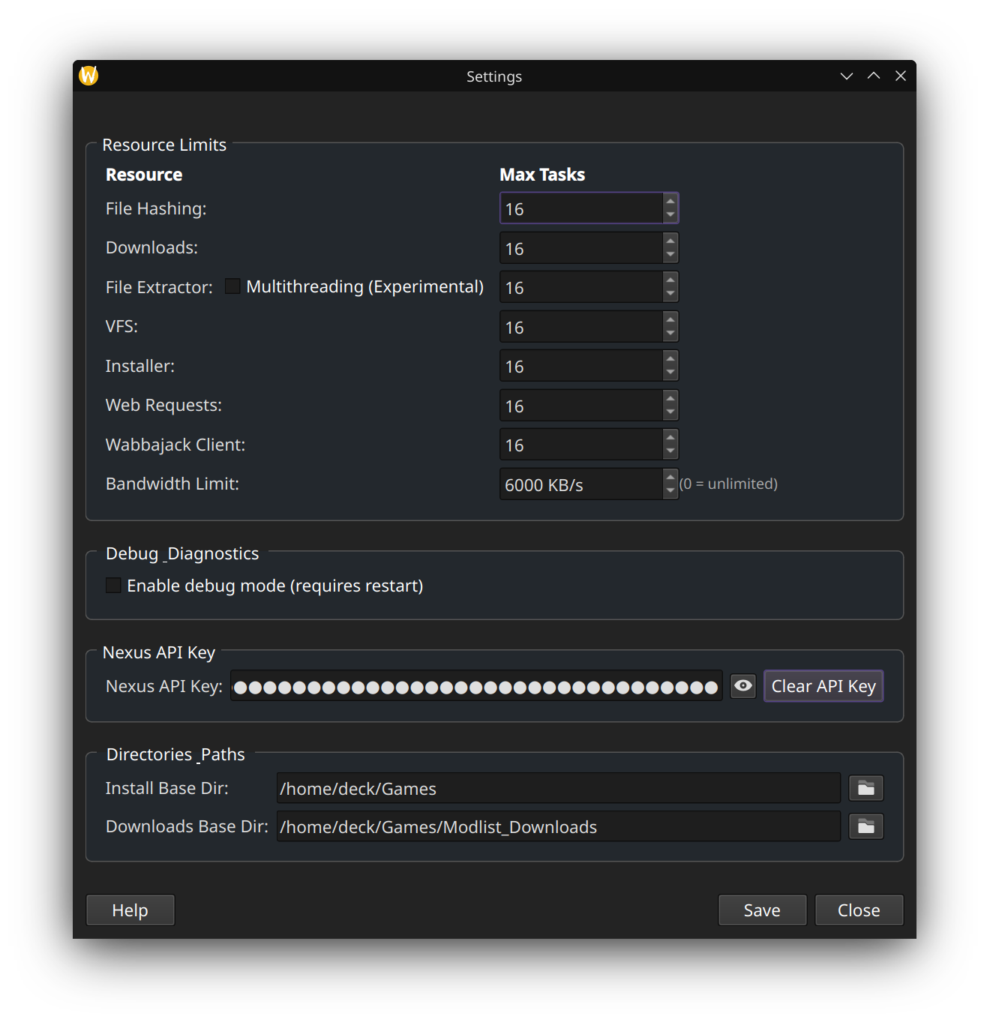Screen dimensions: 990x1025
Task: Click the folder icon for Install Base Dir
Action: pyautogui.click(x=865, y=788)
